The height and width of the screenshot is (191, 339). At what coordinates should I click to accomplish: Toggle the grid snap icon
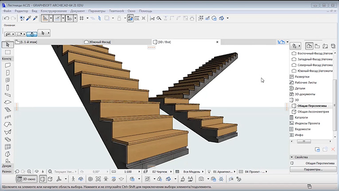click(x=82, y=18)
